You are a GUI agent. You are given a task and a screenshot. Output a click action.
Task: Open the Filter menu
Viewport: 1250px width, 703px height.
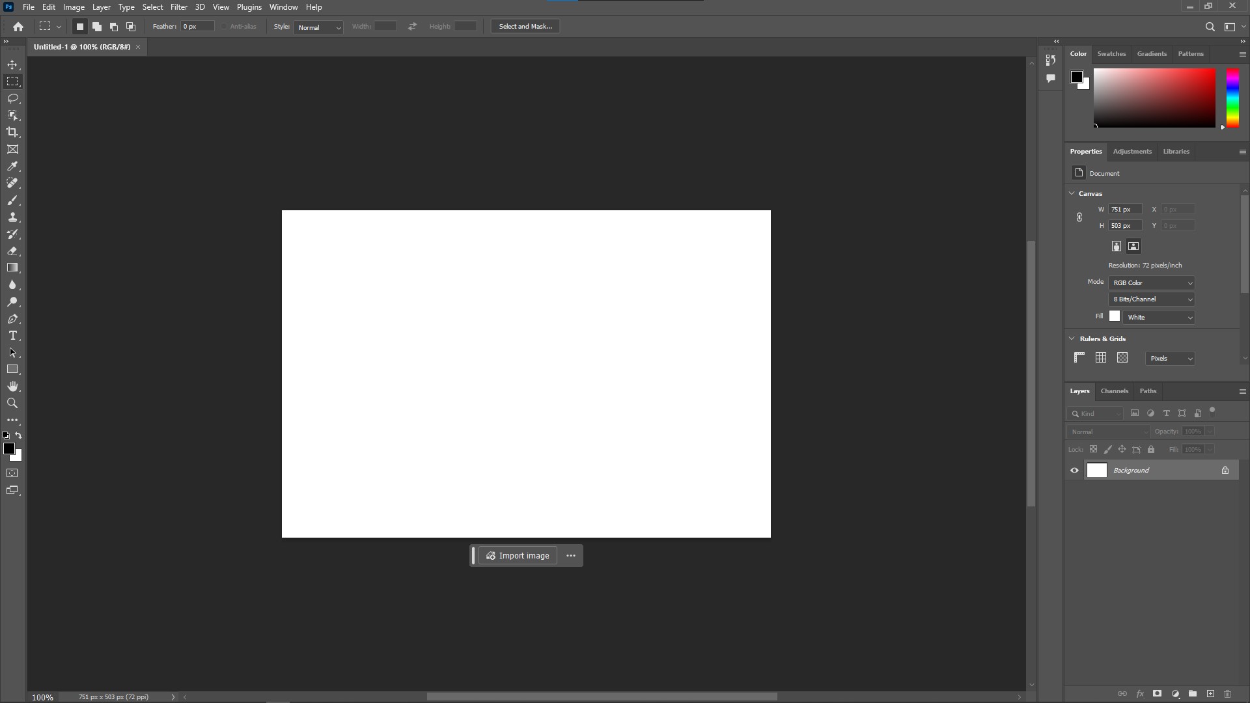click(178, 7)
